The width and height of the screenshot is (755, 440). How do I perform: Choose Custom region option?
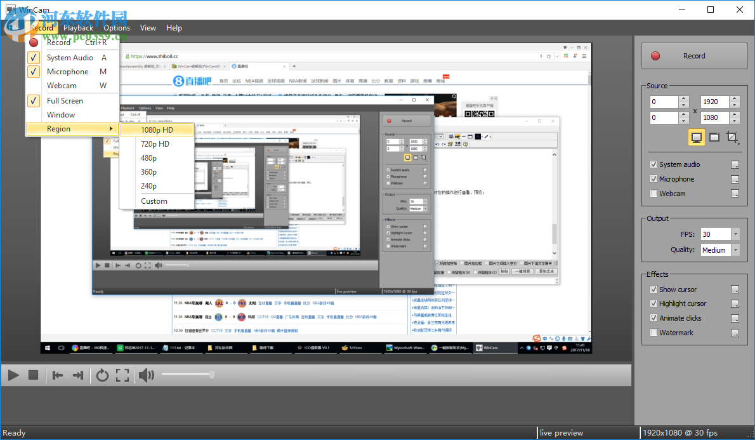(157, 201)
